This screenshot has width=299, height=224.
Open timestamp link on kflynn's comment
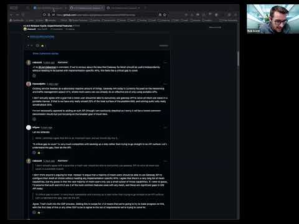click(47, 128)
